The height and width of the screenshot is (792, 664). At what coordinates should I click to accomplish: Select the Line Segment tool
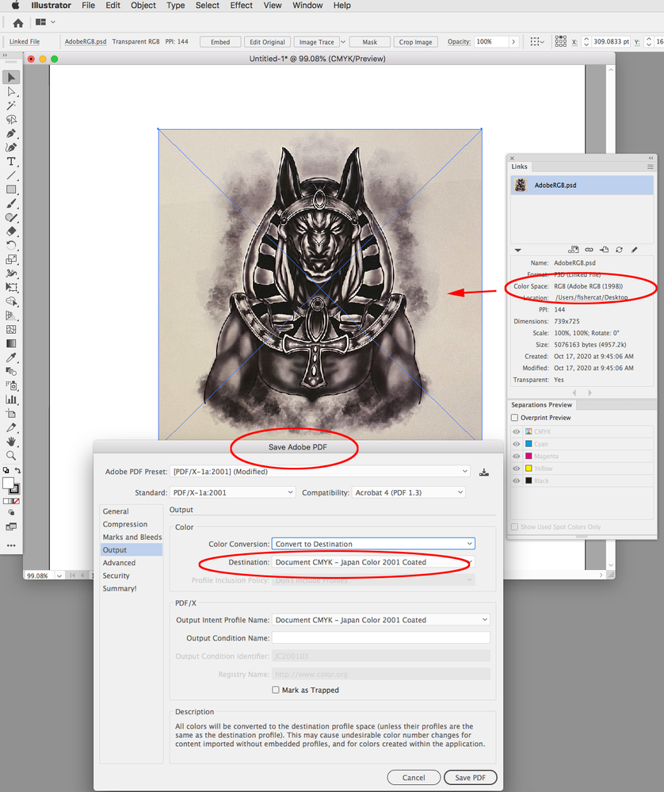click(11, 176)
